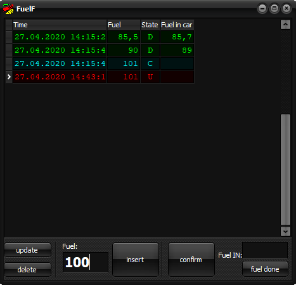Click the Fuel in car column header

click(177, 25)
